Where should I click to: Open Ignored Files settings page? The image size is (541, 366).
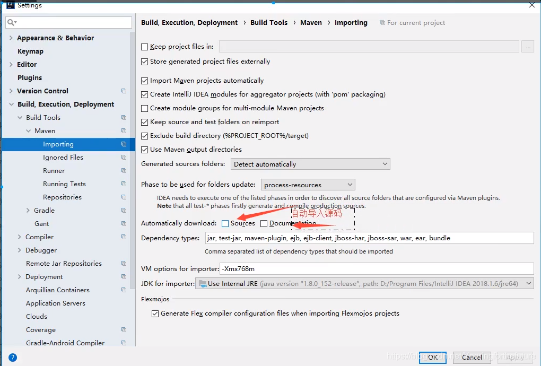63,158
